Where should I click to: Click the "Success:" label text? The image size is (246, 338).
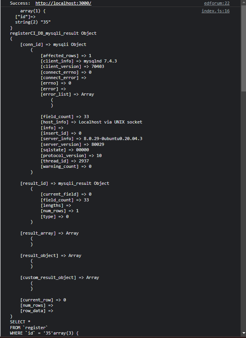coord(20,3)
